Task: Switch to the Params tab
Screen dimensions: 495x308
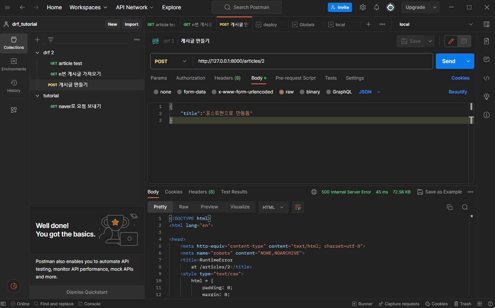Action: 159,78
